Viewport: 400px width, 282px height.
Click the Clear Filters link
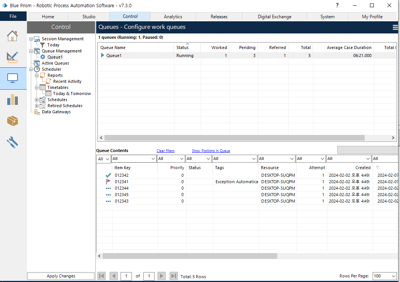click(165, 151)
